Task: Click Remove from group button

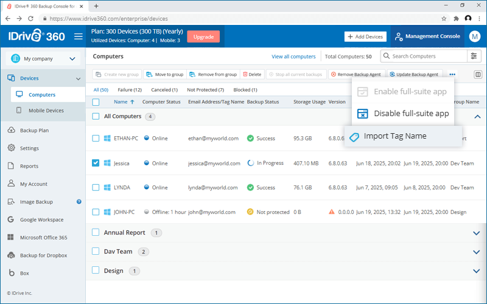Action: (x=214, y=74)
